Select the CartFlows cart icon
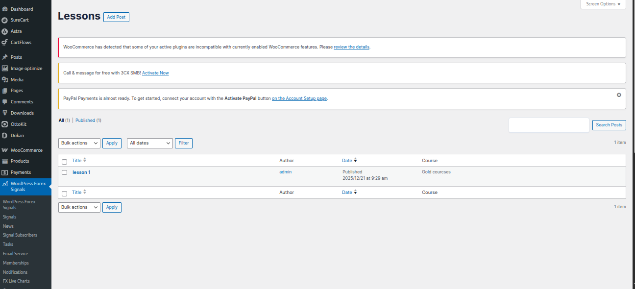 pyautogui.click(x=5, y=43)
